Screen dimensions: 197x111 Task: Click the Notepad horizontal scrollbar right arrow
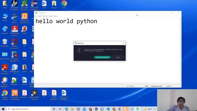pyautogui.click(x=179, y=84)
